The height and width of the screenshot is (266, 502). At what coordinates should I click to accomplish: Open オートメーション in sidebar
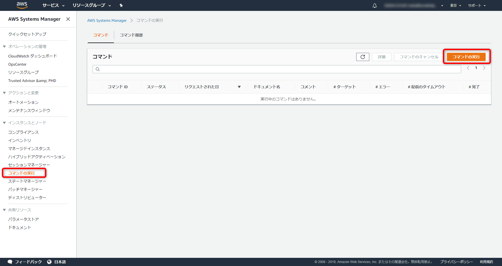click(x=23, y=102)
